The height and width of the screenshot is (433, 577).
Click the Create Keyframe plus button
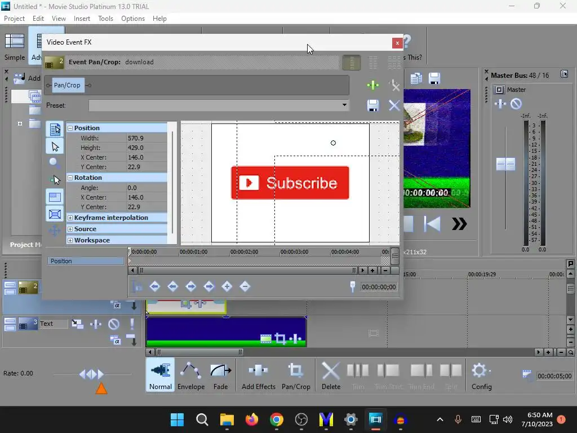click(x=227, y=286)
